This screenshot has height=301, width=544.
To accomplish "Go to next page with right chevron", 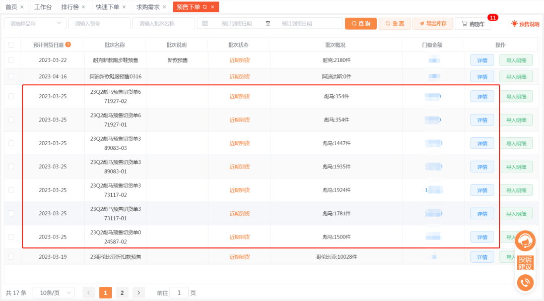I will 139,292.
